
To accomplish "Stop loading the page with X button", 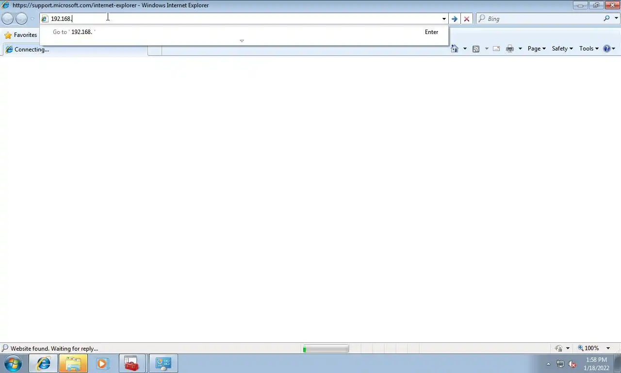I will [x=467, y=19].
